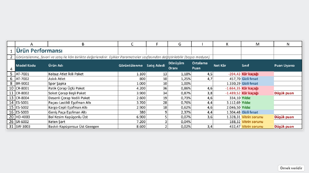Select cell 'Patik Çorap Üçlü Paket'
This screenshot has height=173, width=309.
point(83,88)
